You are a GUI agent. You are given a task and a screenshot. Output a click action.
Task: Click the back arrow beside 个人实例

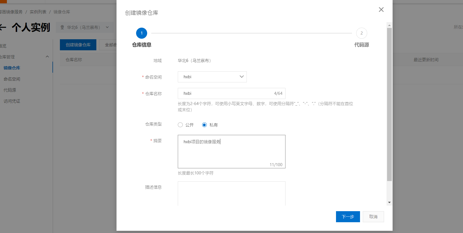[3, 27]
